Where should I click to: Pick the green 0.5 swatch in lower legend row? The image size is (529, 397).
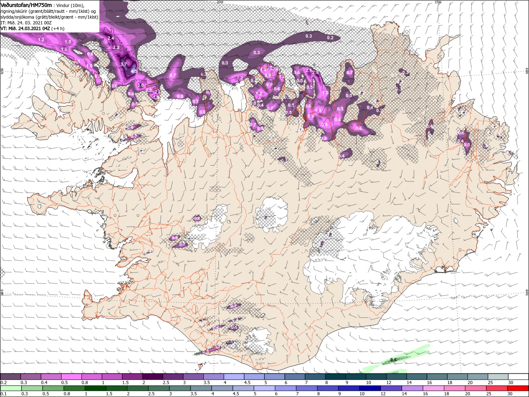tap(53, 388)
